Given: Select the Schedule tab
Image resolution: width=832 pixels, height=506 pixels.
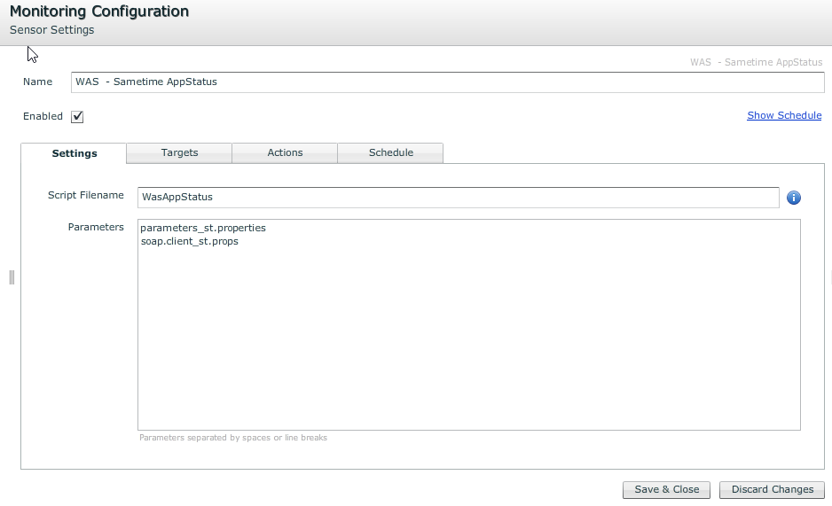Looking at the screenshot, I should pyautogui.click(x=390, y=152).
